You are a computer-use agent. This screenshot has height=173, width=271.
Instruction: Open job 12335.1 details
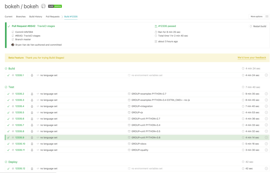[x=19, y=75]
